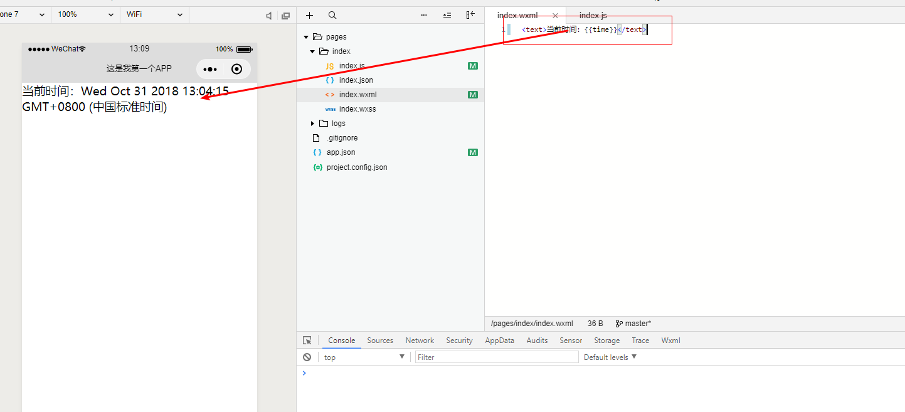The image size is (905, 412).
Task: Open the Wxml devtools tab
Action: click(x=670, y=341)
